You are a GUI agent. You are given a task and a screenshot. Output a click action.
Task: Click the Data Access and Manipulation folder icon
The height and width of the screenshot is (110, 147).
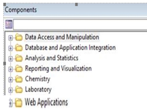tap(19, 37)
